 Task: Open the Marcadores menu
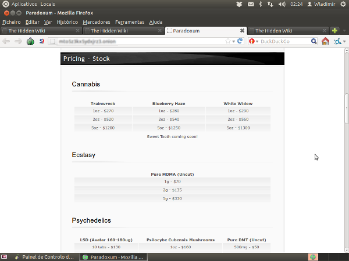(97, 22)
